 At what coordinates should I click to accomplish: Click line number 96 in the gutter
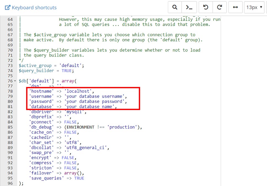(10, 183)
